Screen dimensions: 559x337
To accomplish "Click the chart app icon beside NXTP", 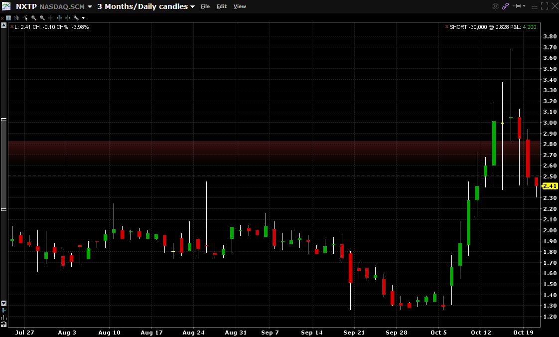I will point(6,6).
